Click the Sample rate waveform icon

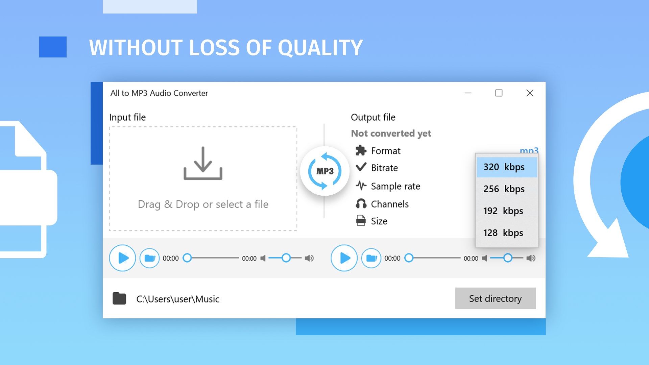[x=360, y=186]
